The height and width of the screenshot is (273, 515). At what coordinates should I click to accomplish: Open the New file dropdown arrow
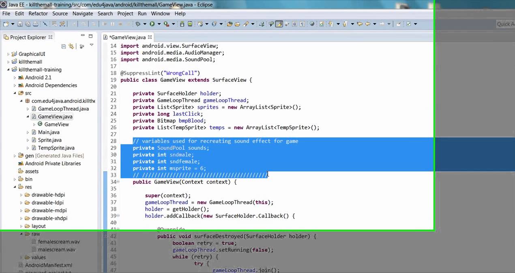click(x=13, y=24)
